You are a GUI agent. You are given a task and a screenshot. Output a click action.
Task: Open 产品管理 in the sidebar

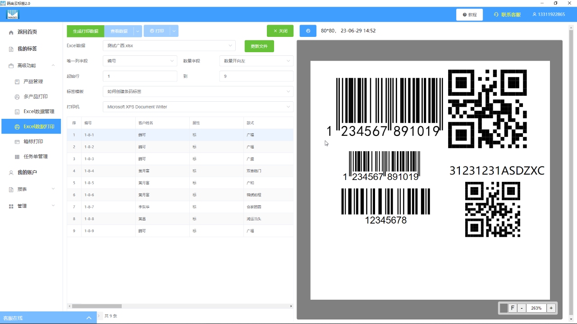click(x=33, y=82)
